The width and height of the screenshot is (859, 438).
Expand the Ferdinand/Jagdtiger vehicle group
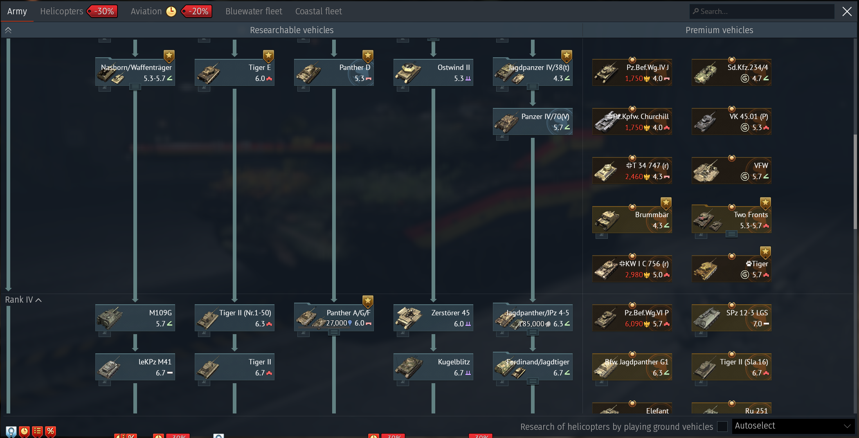coord(533,381)
